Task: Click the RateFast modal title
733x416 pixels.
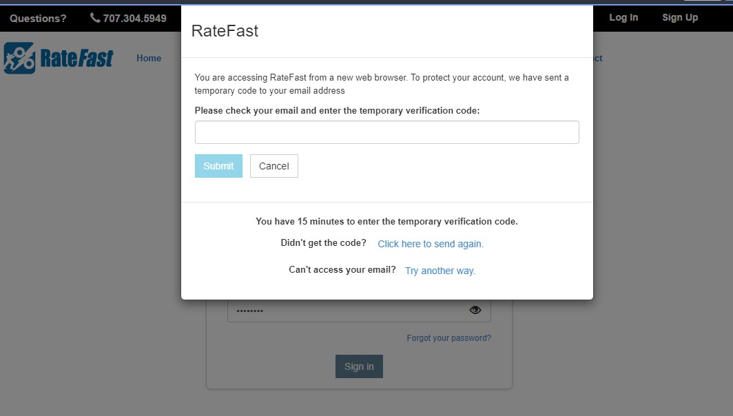Action: pos(225,30)
